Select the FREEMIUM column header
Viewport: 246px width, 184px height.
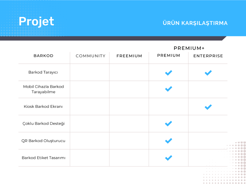click(x=129, y=56)
